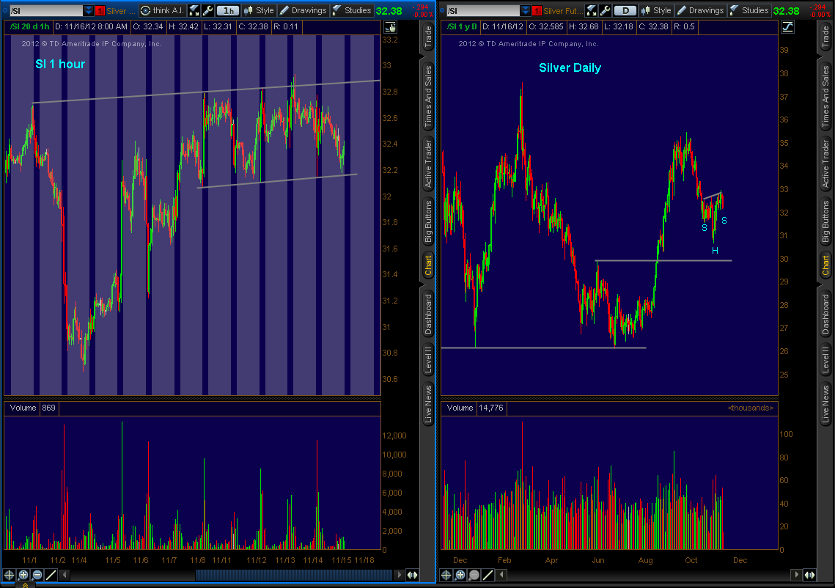Click the curve scale icon on right chart

point(787,26)
